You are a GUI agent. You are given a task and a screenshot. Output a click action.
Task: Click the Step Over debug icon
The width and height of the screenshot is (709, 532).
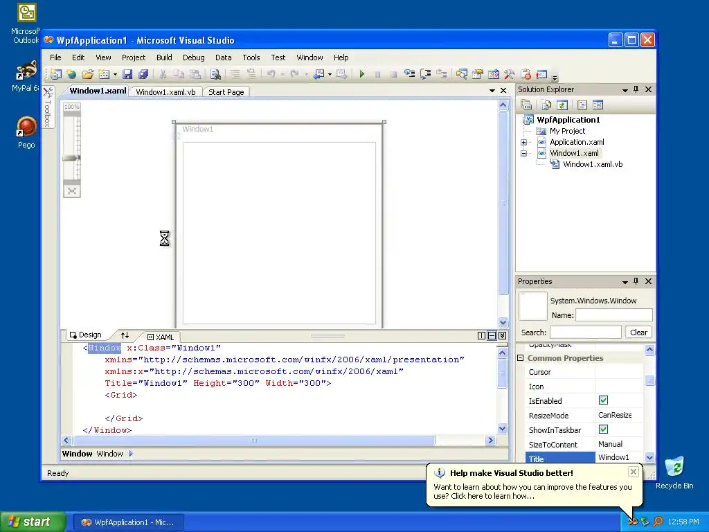425,74
